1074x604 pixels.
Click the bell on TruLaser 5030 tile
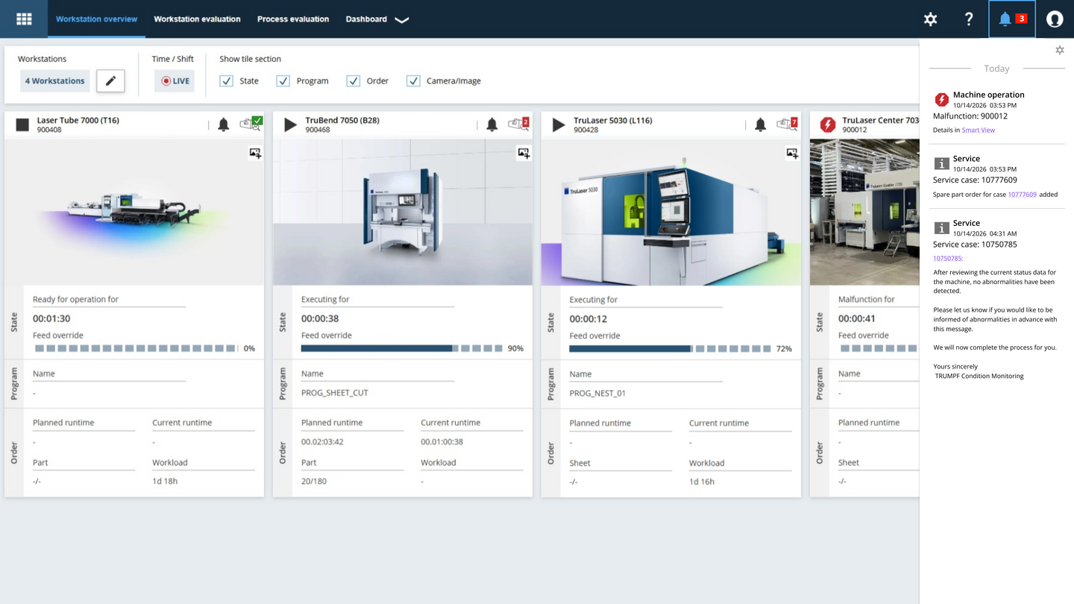click(x=760, y=125)
